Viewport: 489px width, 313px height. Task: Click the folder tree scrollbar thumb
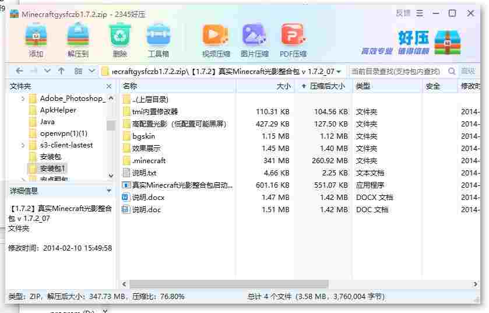[x=110, y=125]
